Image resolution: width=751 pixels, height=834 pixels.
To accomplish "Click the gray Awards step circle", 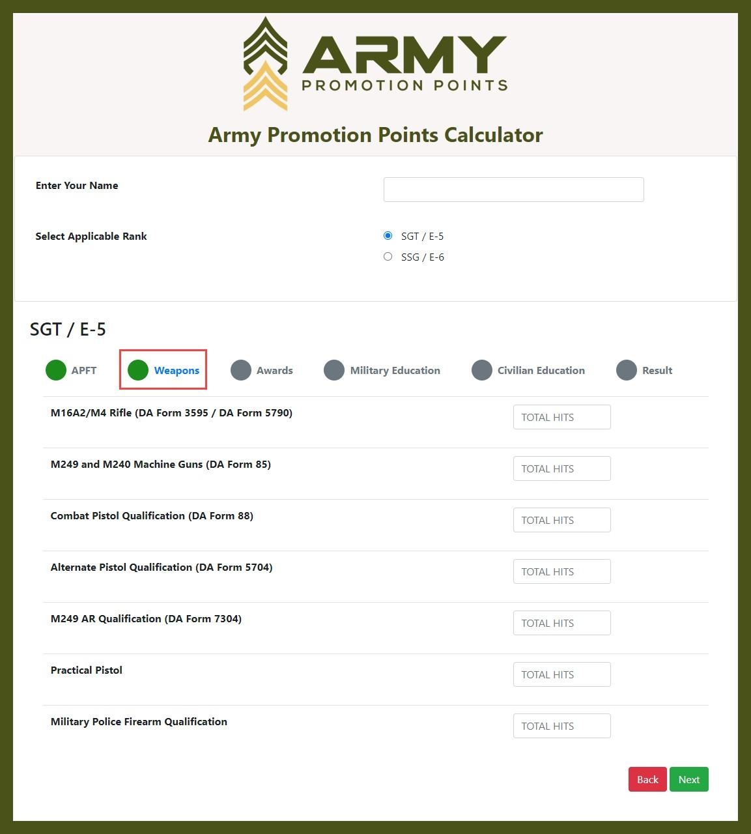I will [x=241, y=370].
